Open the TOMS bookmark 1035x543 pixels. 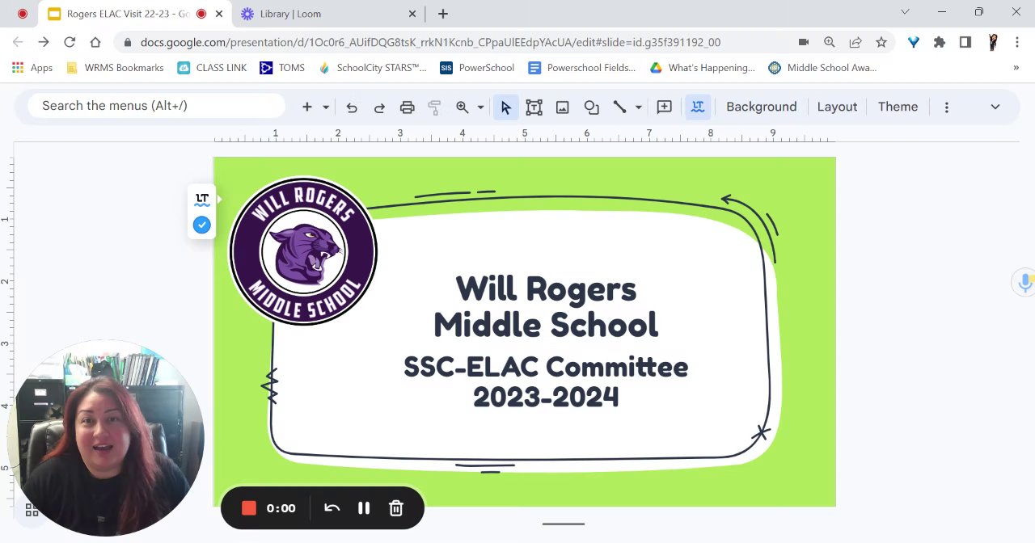tap(282, 68)
